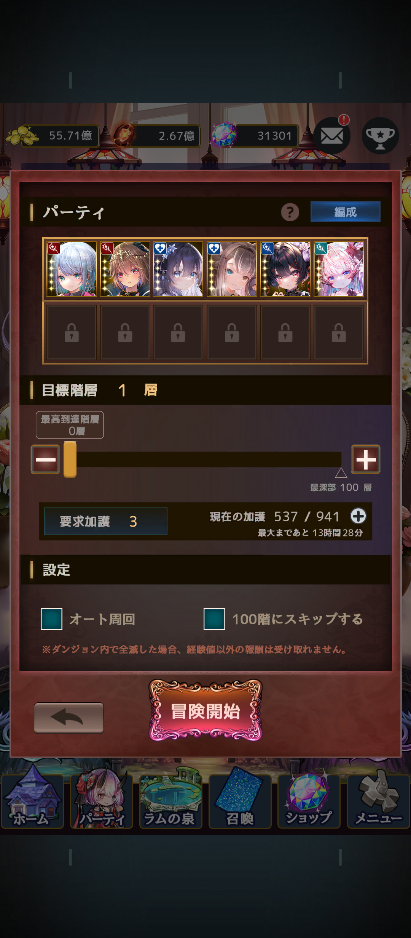Open the ショップ gem icon
This screenshot has width=411, height=938.
pyautogui.click(x=309, y=801)
